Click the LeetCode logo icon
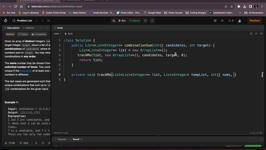Screen dimensions: 266x150 coord(6,20)
